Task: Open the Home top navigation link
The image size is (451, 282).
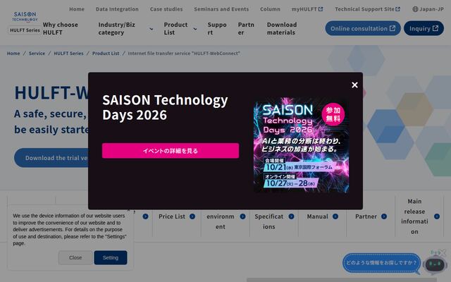Action: [77, 9]
